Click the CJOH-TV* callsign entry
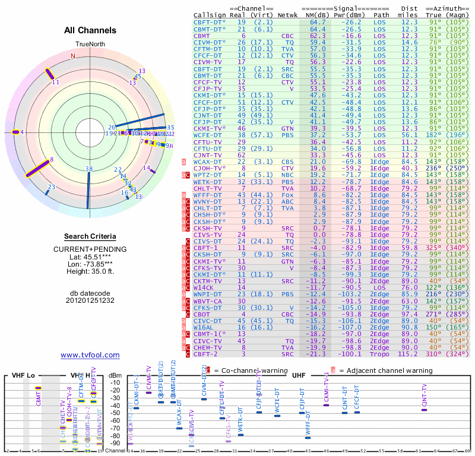The height and width of the screenshot is (456, 475). (x=210, y=168)
